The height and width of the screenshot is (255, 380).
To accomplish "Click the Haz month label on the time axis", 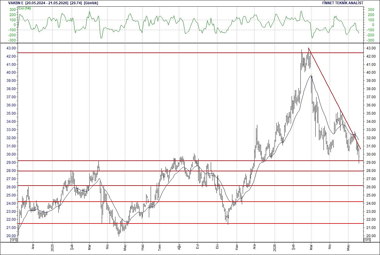I will (x=143, y=247).
